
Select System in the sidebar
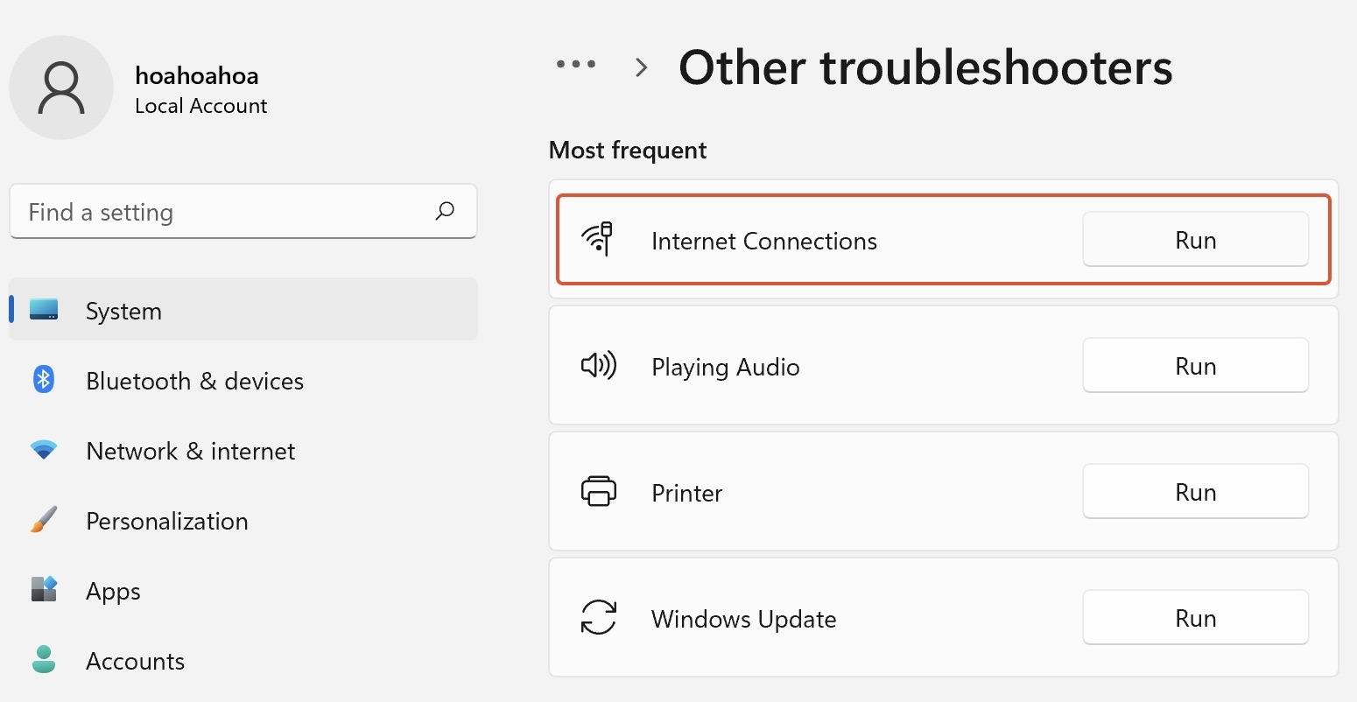click(123, 310)
